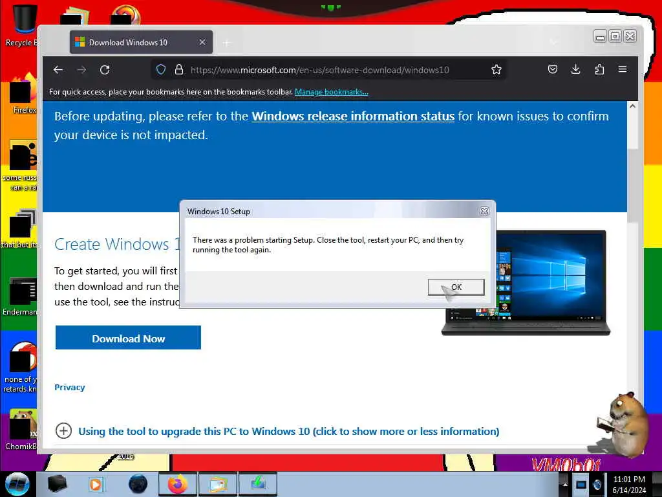This screenshot has height=497, width=662.
Task: Click OK in the Windows 10 Setup dialog
Action: pyautogui.click(x=456, y=287)
